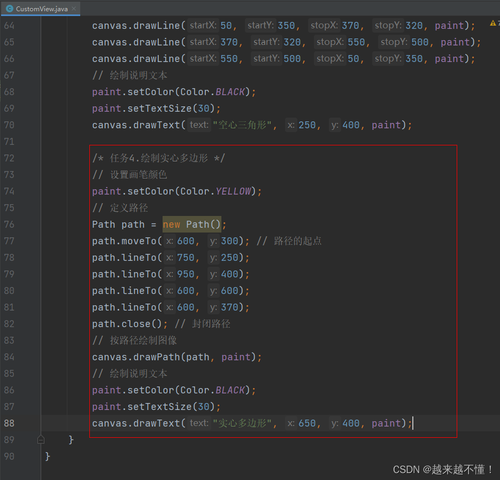The width and height of the screenshot is (500, 480).
Task: Click the comment '// 设置画笔颜色'
Action: pyautogui.click(x=130, y=175)
